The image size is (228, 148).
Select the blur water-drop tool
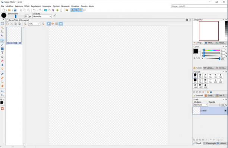(x=2, y=65)
